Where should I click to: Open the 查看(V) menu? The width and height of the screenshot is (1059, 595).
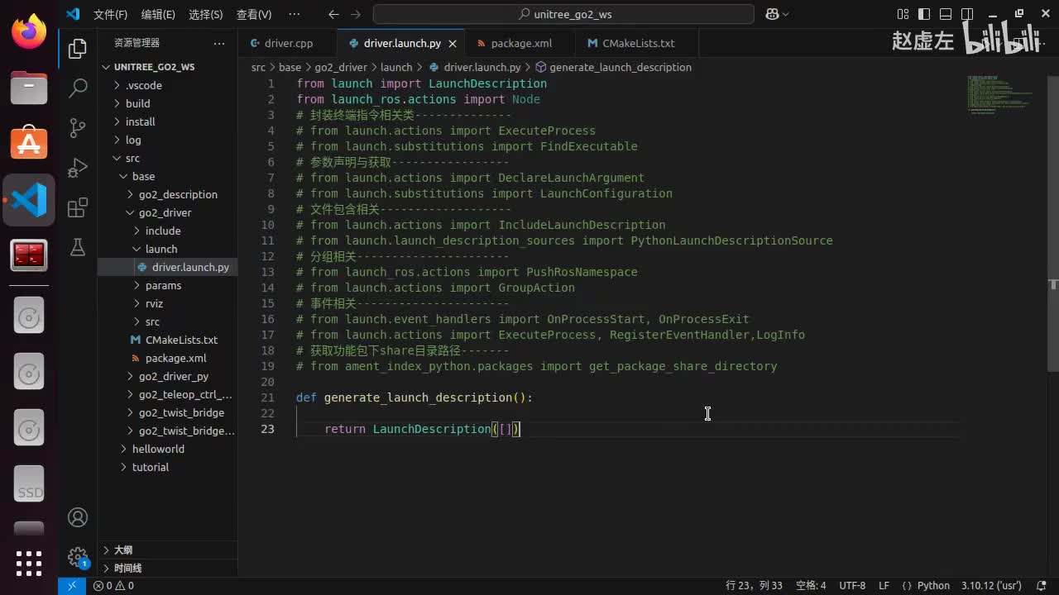pos(253,14)
